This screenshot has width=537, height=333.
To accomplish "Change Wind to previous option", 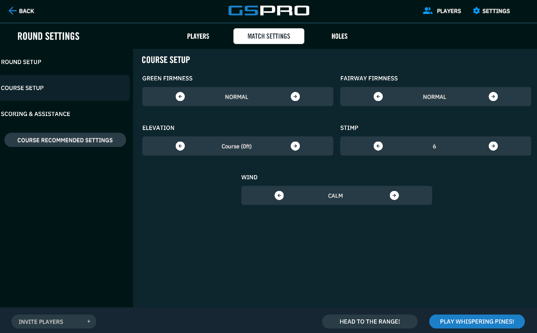I will [279, 196].
